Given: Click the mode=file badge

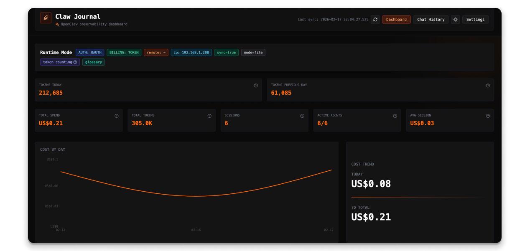Looking at the screenshot, I should (x=253, y=53).
